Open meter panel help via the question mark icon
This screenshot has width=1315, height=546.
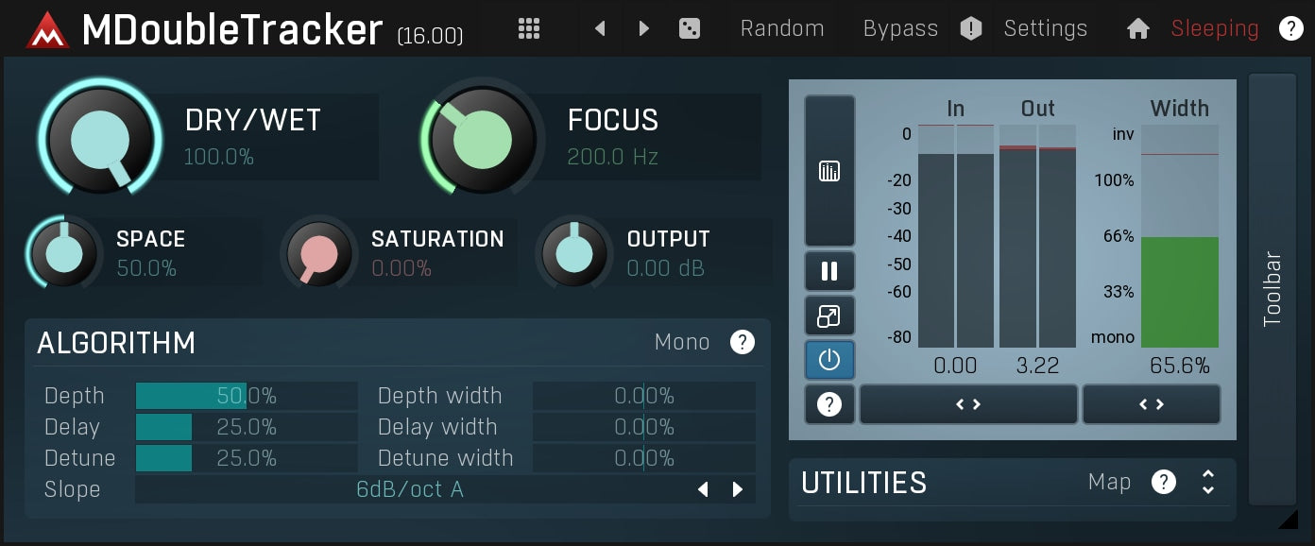point(829,404)
